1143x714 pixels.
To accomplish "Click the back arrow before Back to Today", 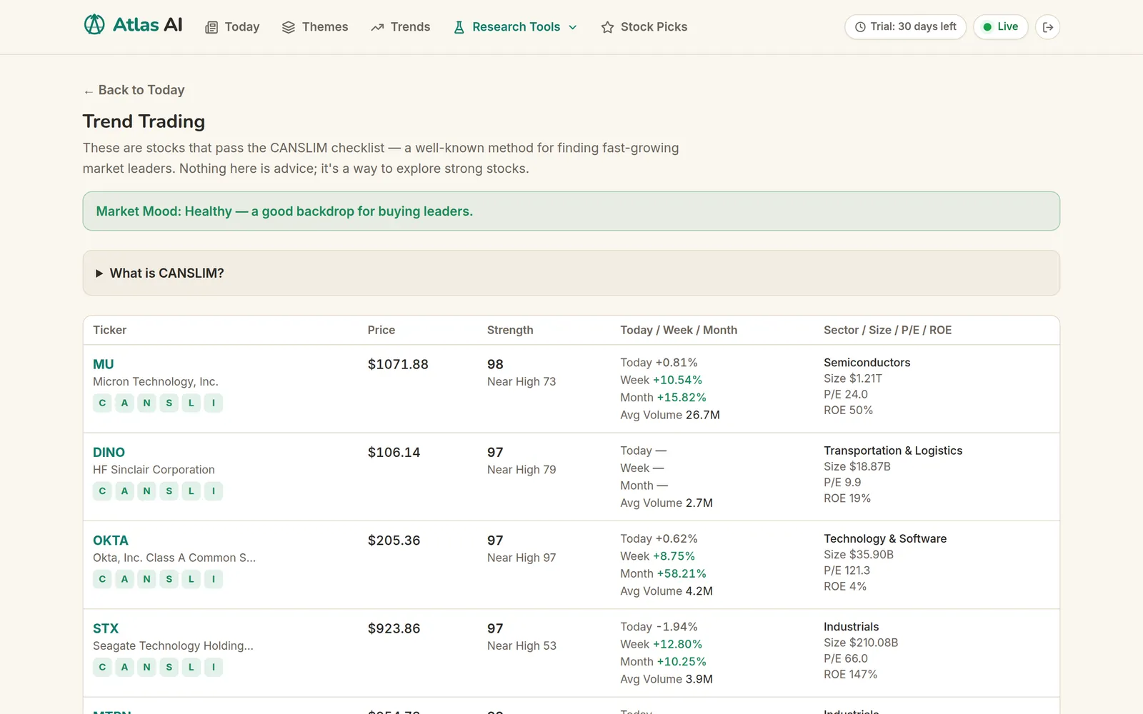I will click(88, 91).
